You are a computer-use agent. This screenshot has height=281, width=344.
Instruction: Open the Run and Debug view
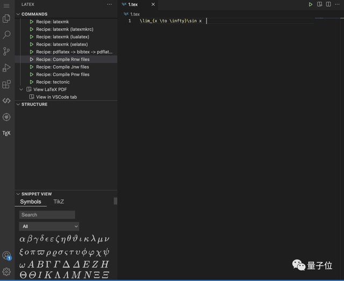point(6,68)
